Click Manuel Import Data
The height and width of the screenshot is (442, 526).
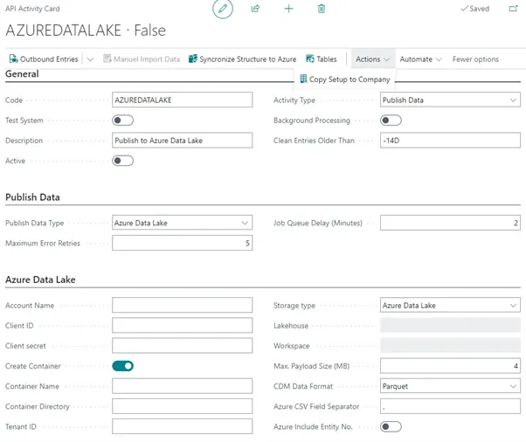click(142, 59)
